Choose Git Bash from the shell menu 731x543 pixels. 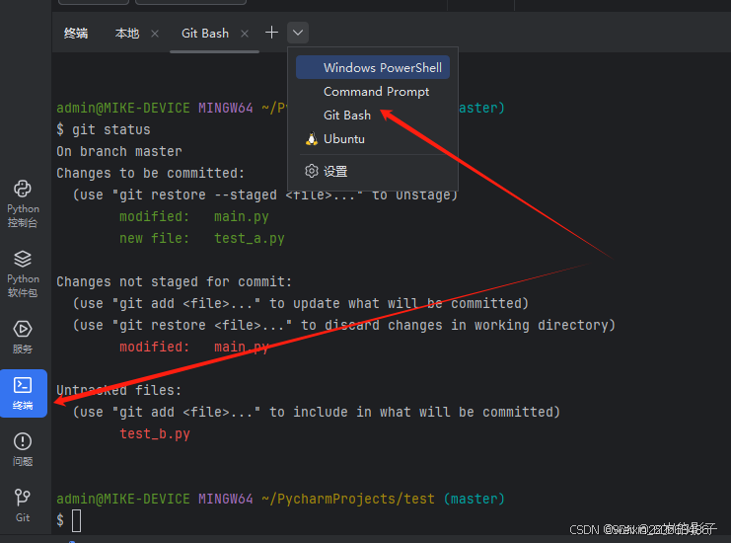373,116
